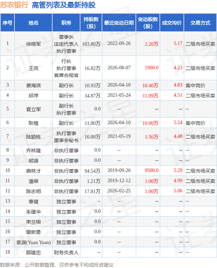Select the 成交均价 column header
Screen dimensions: 217x268
click(172, 23)
